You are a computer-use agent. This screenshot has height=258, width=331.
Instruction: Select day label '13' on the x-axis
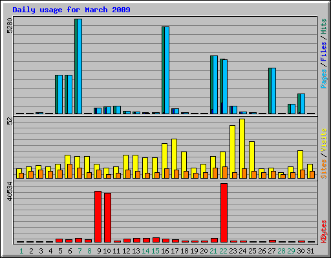click(x=136, y=251)
